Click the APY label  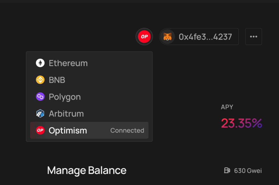[227, 107]
